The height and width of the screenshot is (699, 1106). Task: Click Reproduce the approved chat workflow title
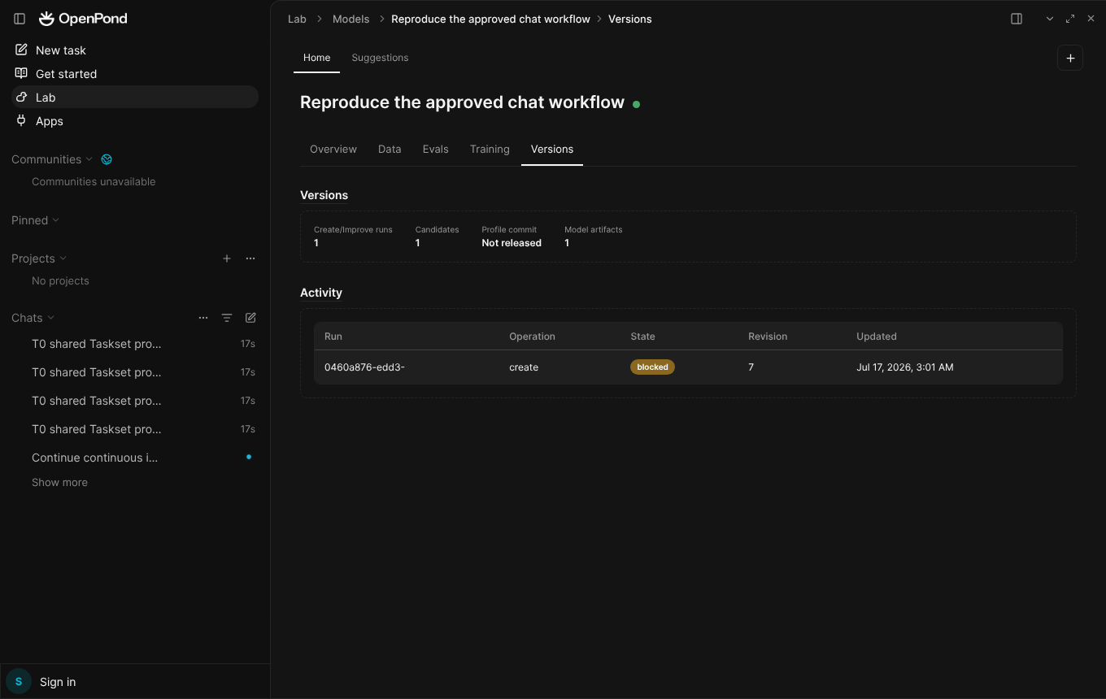(462, 102)
